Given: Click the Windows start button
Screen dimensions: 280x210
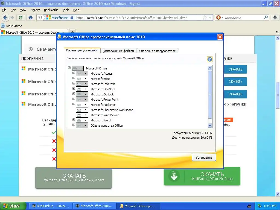Looking at the screenshot, I should click(x=13, y=206).
